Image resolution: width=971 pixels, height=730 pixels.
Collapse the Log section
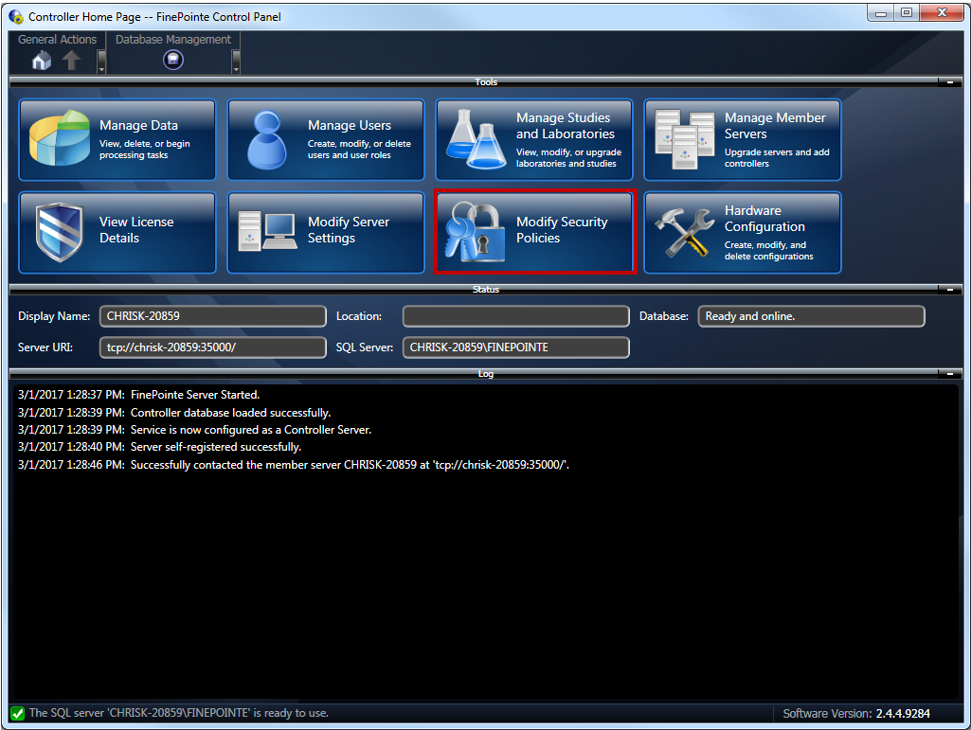point(949,373)
